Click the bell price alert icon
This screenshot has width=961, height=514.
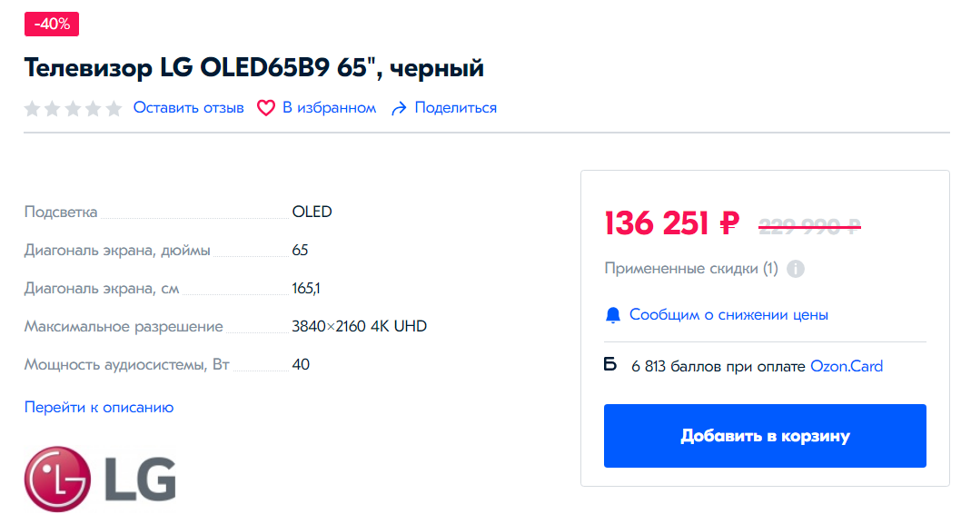point(613,315)
